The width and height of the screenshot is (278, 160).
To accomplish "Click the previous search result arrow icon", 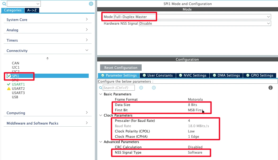I will (x=141, y=88).
